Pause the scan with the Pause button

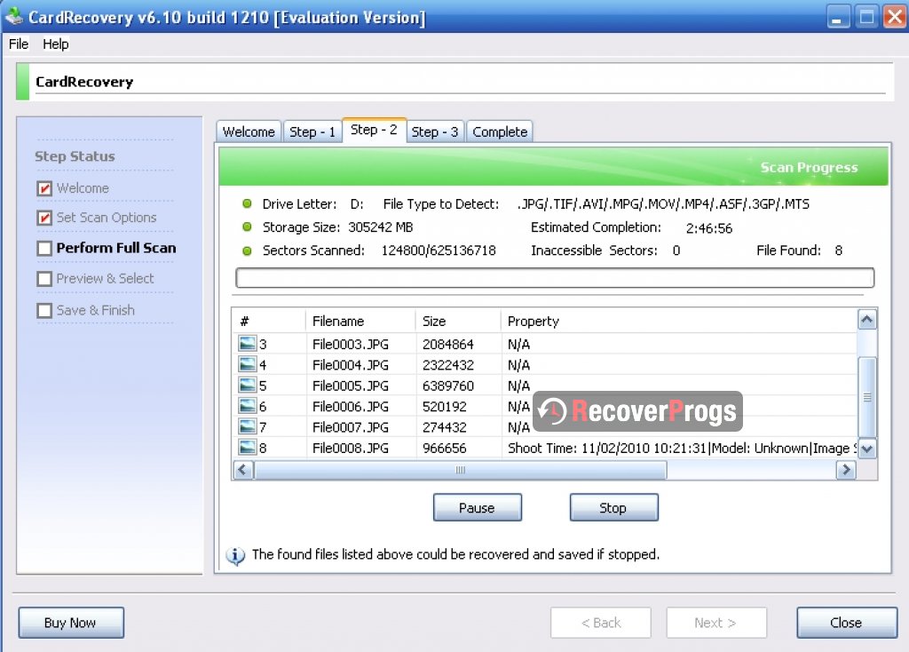tap(477, 507)
